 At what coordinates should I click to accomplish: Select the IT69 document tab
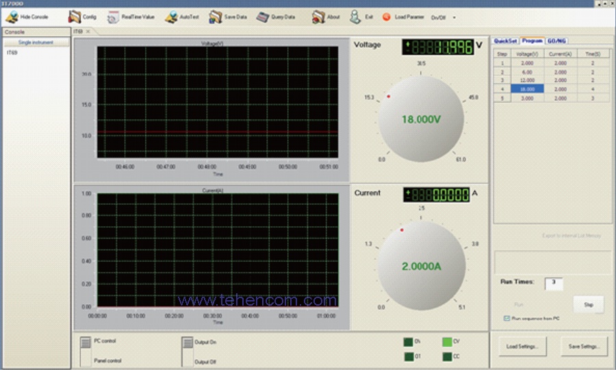78,32
